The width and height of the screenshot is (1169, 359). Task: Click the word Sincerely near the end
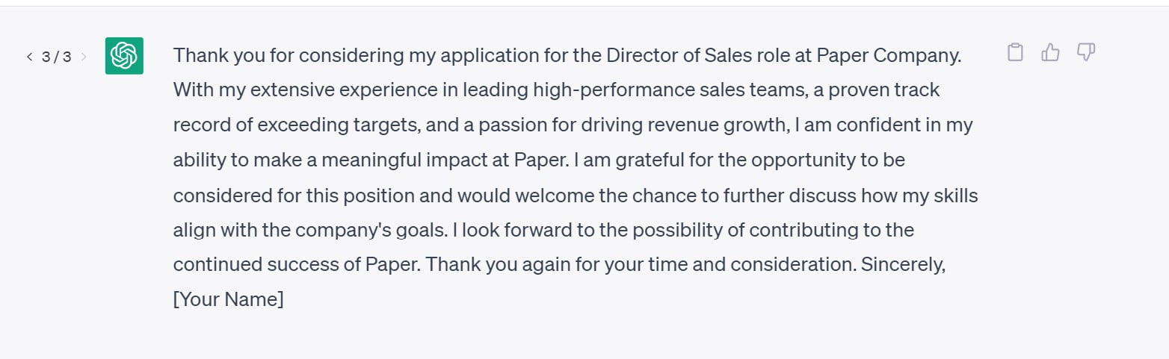click(904, 265)
